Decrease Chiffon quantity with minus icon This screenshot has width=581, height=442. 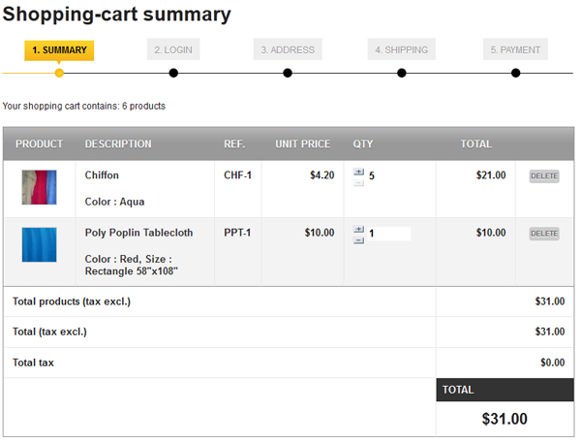click(359, 181)
